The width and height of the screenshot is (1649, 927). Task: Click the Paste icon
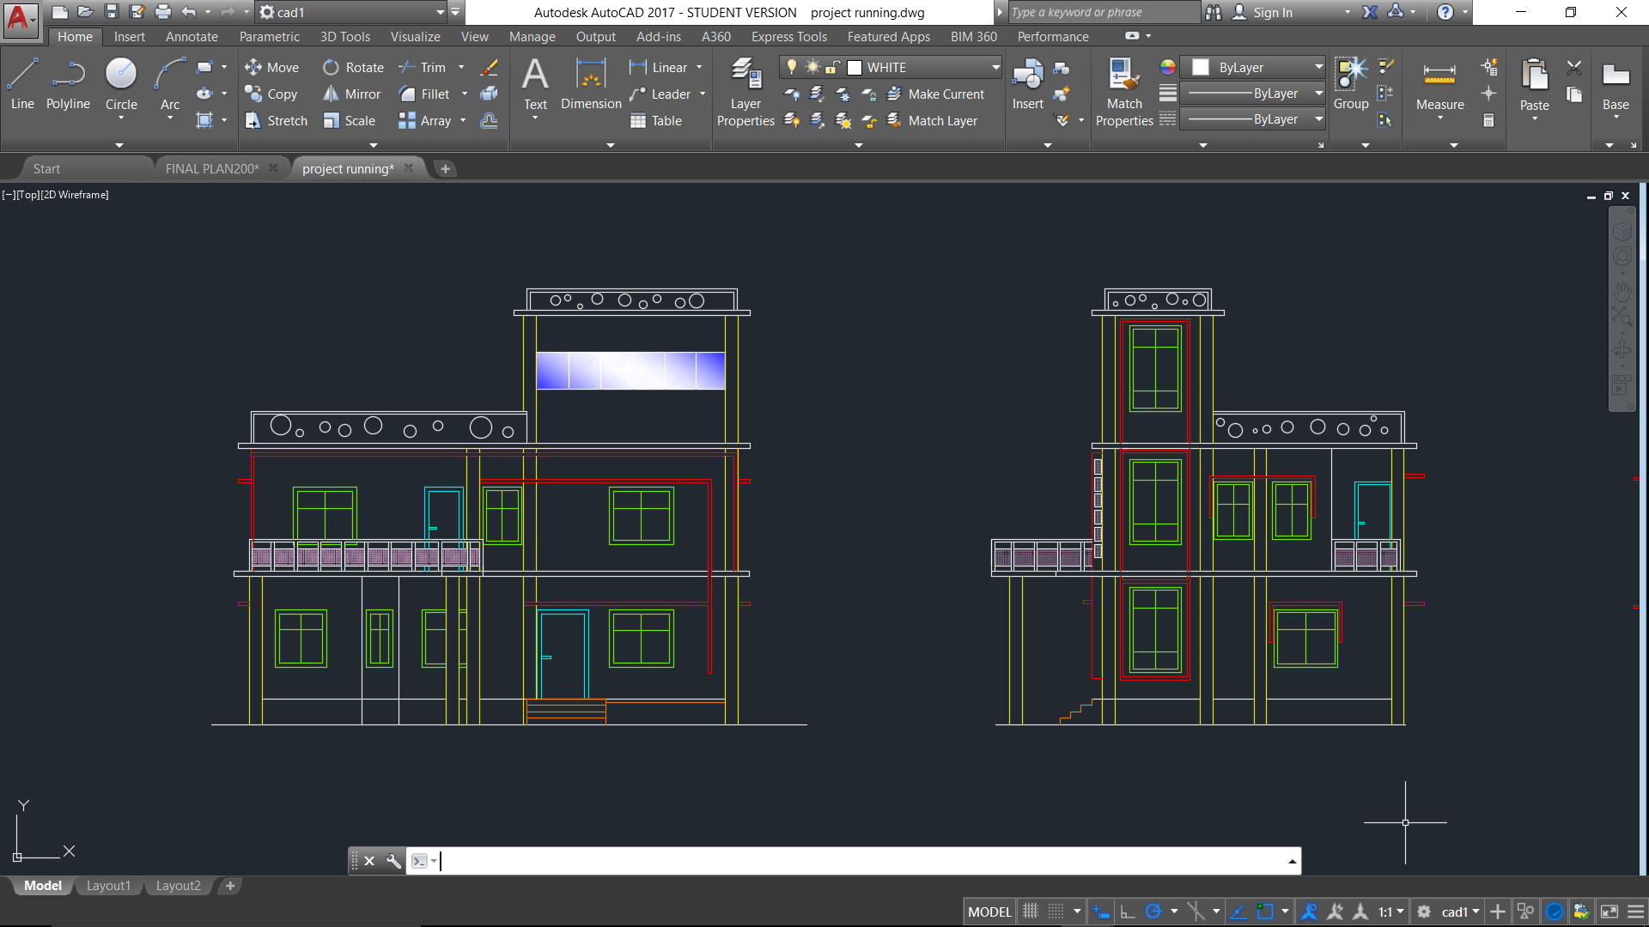pos(1534,84)
